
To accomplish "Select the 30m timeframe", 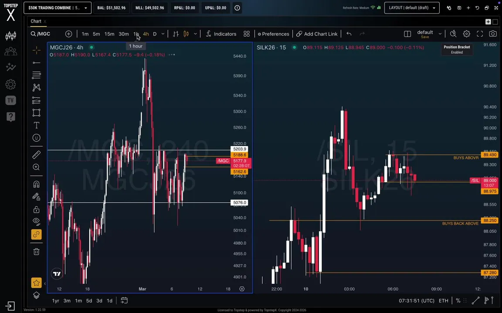I will (x=124, y=34).
